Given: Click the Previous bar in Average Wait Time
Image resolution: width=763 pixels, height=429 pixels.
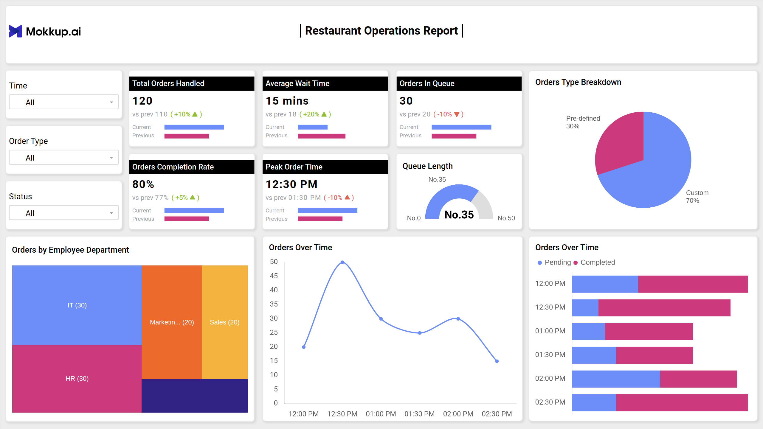Looking at the screenshot, I should coord(322,136).
